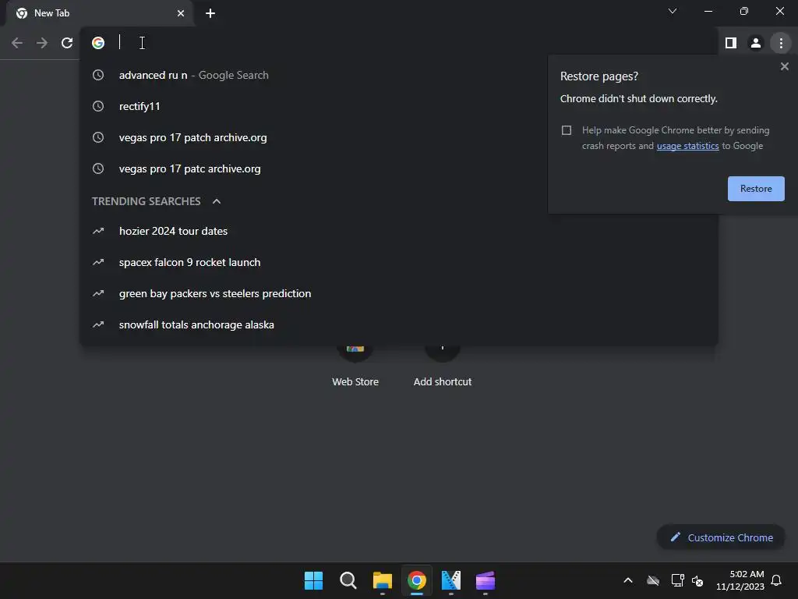798x599 pixels.
Task: Open the notification bell icon
Action: point(777,580)
